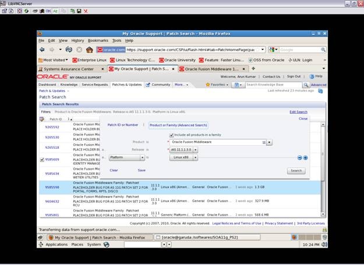Open the recent documents icon dropdown
The image size is (364, 265).
coord(238,85)
